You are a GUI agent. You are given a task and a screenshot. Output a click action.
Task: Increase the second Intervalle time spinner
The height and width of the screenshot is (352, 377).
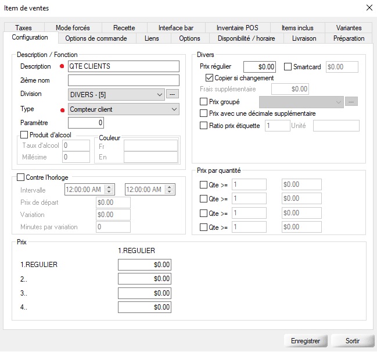coord(169,187)
